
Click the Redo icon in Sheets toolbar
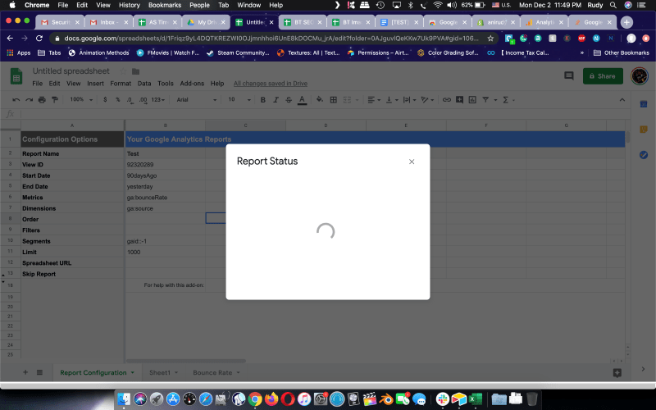coord(29,99)
